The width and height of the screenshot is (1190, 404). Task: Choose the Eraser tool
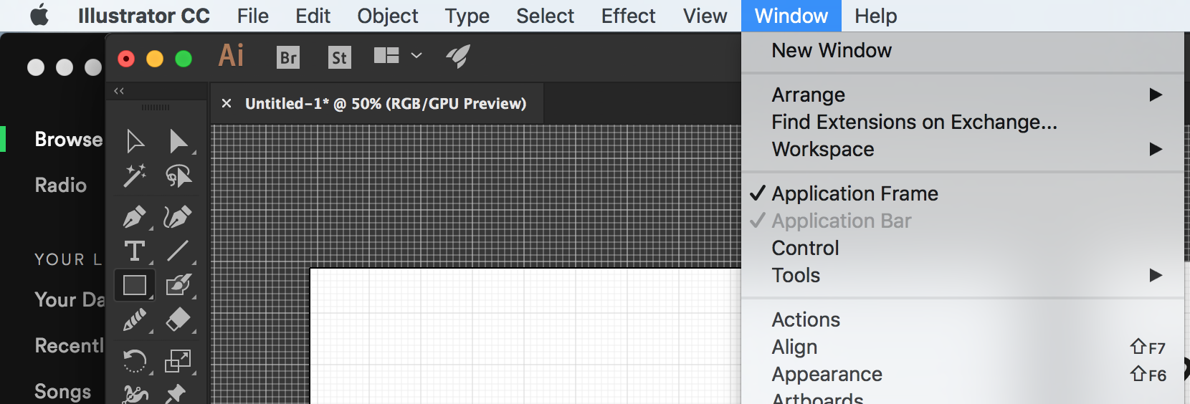click(x=178, y=319)
